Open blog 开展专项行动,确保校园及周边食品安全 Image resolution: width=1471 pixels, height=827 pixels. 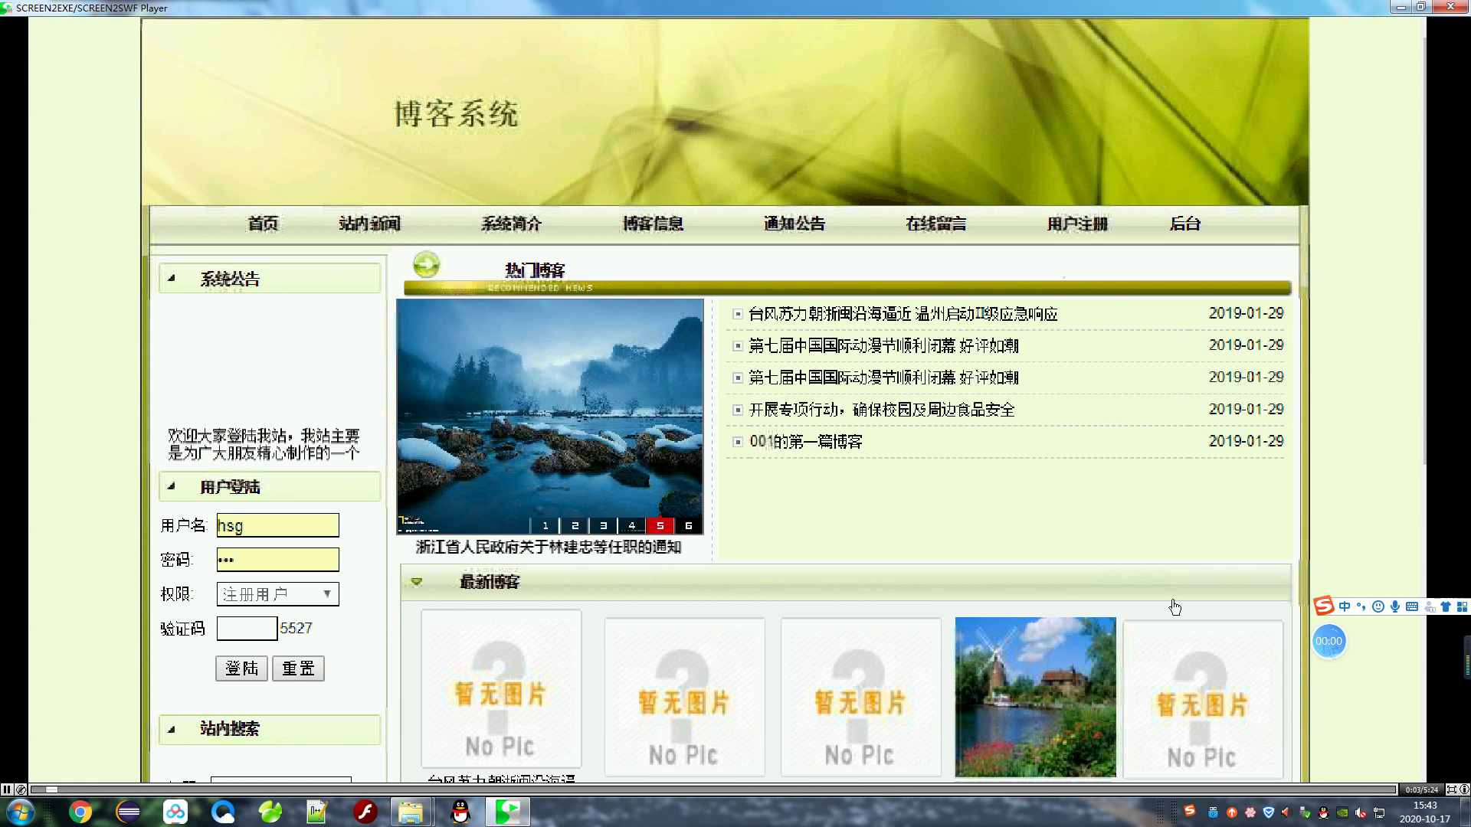pyautogui.click(x=882, y=410)
